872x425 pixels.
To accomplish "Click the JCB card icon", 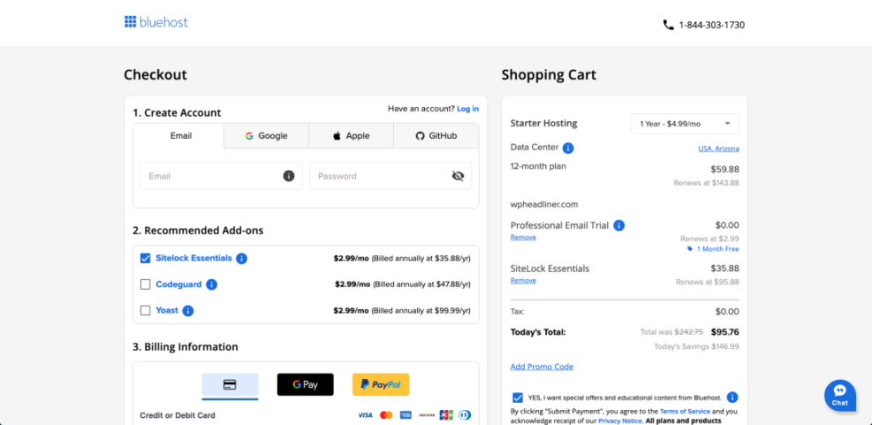I will (446, 415).
